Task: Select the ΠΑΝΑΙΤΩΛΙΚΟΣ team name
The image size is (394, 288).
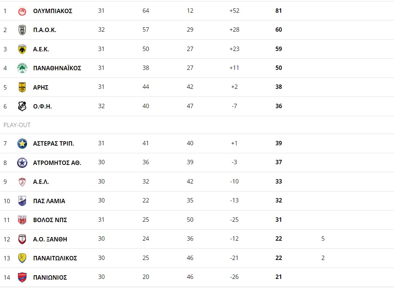Action: coord(55,259)
